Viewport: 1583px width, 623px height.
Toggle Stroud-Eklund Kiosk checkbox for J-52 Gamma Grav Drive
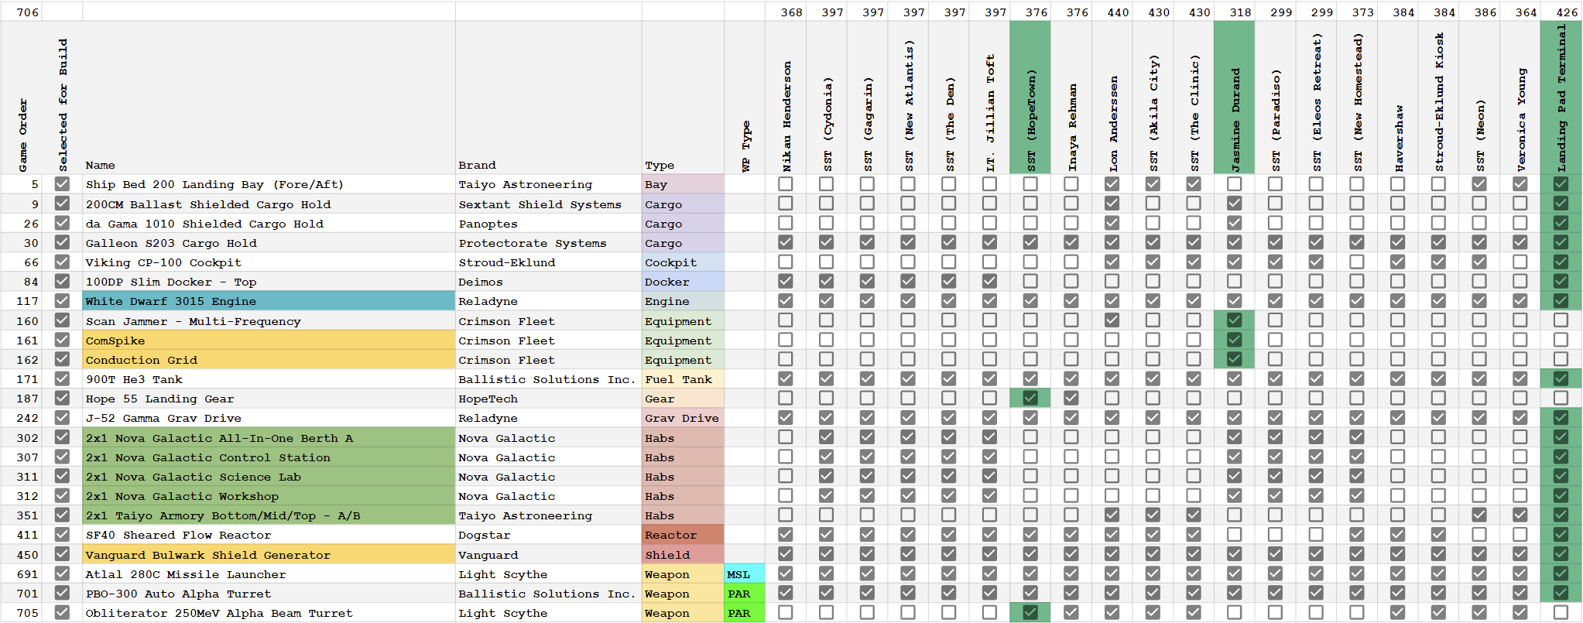1438,418
